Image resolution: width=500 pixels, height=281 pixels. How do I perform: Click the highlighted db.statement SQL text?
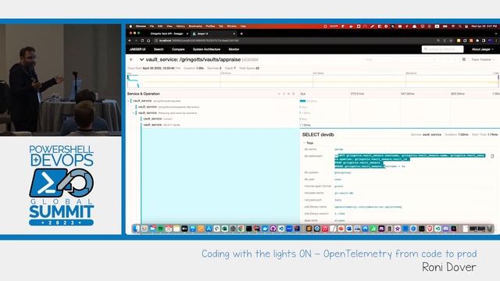pos(409,161)
